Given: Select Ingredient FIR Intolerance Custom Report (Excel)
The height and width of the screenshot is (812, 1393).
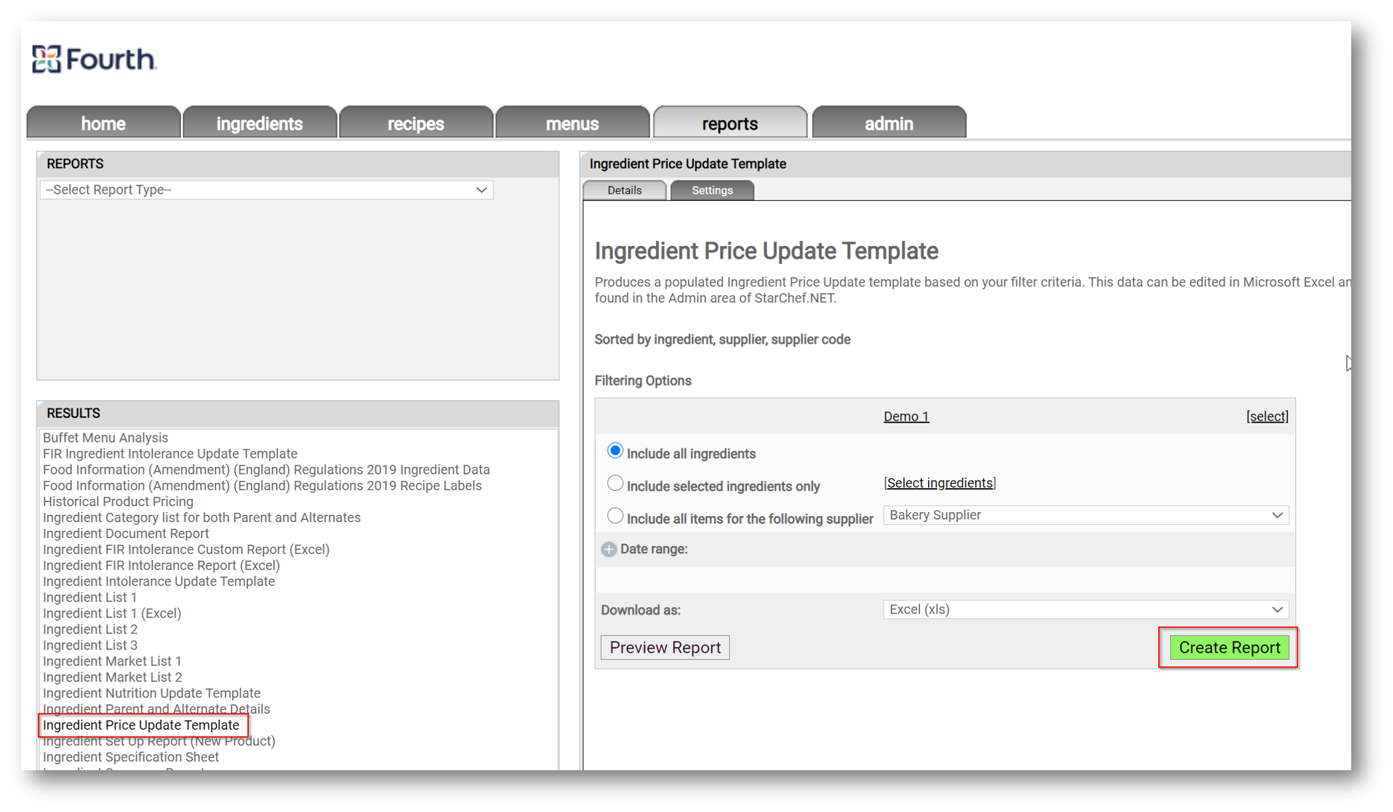Looking at the screenshot, I should click(x=186, y=549).
